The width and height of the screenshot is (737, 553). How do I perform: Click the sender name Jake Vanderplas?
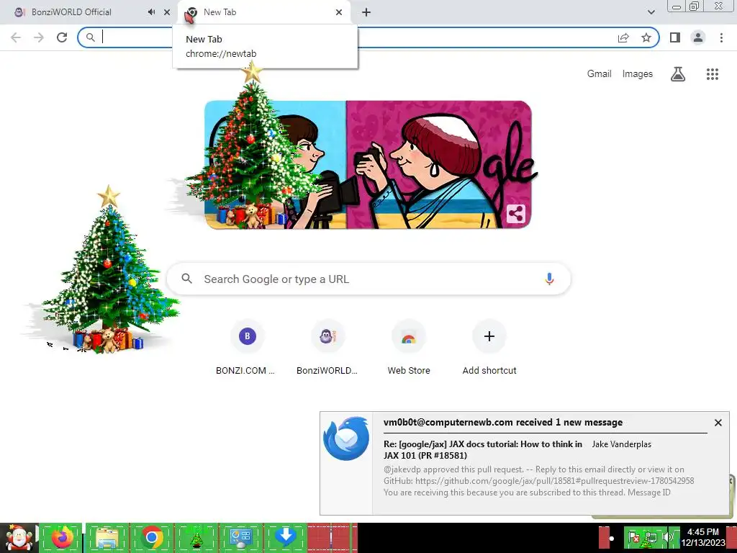pos(621,444)
